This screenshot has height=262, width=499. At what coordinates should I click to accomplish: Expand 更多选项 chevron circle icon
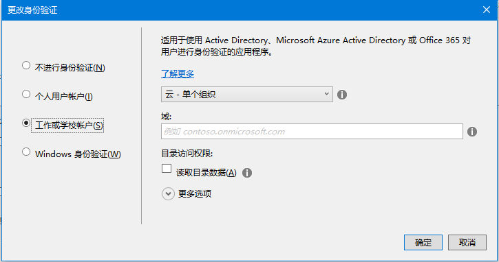(168, 194)
